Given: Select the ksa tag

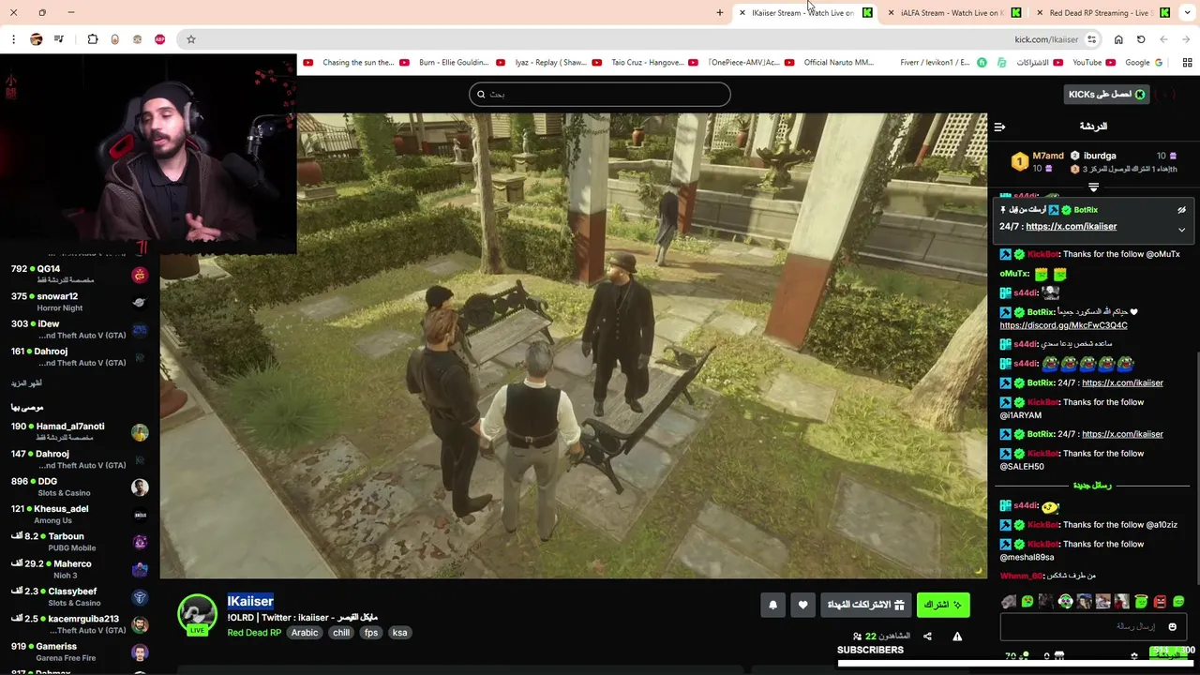Looking at the screenshot, I should click(x=399, y=633).
